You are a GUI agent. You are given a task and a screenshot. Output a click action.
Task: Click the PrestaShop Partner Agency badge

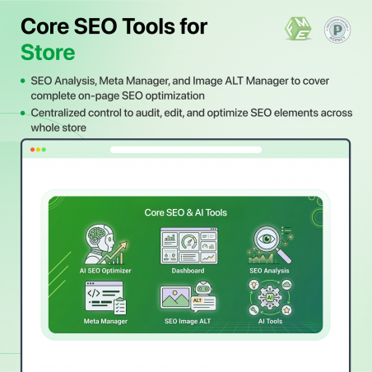337,30
